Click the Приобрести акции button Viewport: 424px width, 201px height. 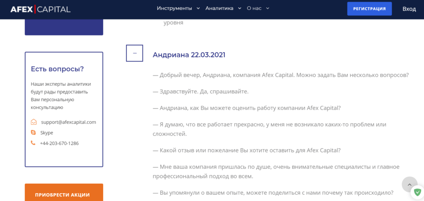(x=64, y=192)
